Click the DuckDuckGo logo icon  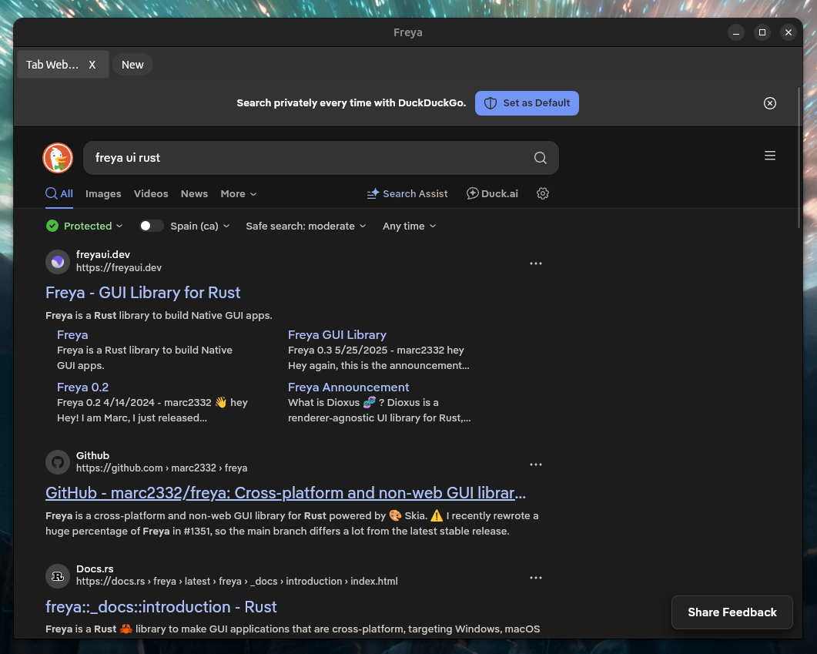[x=58, y=158]
